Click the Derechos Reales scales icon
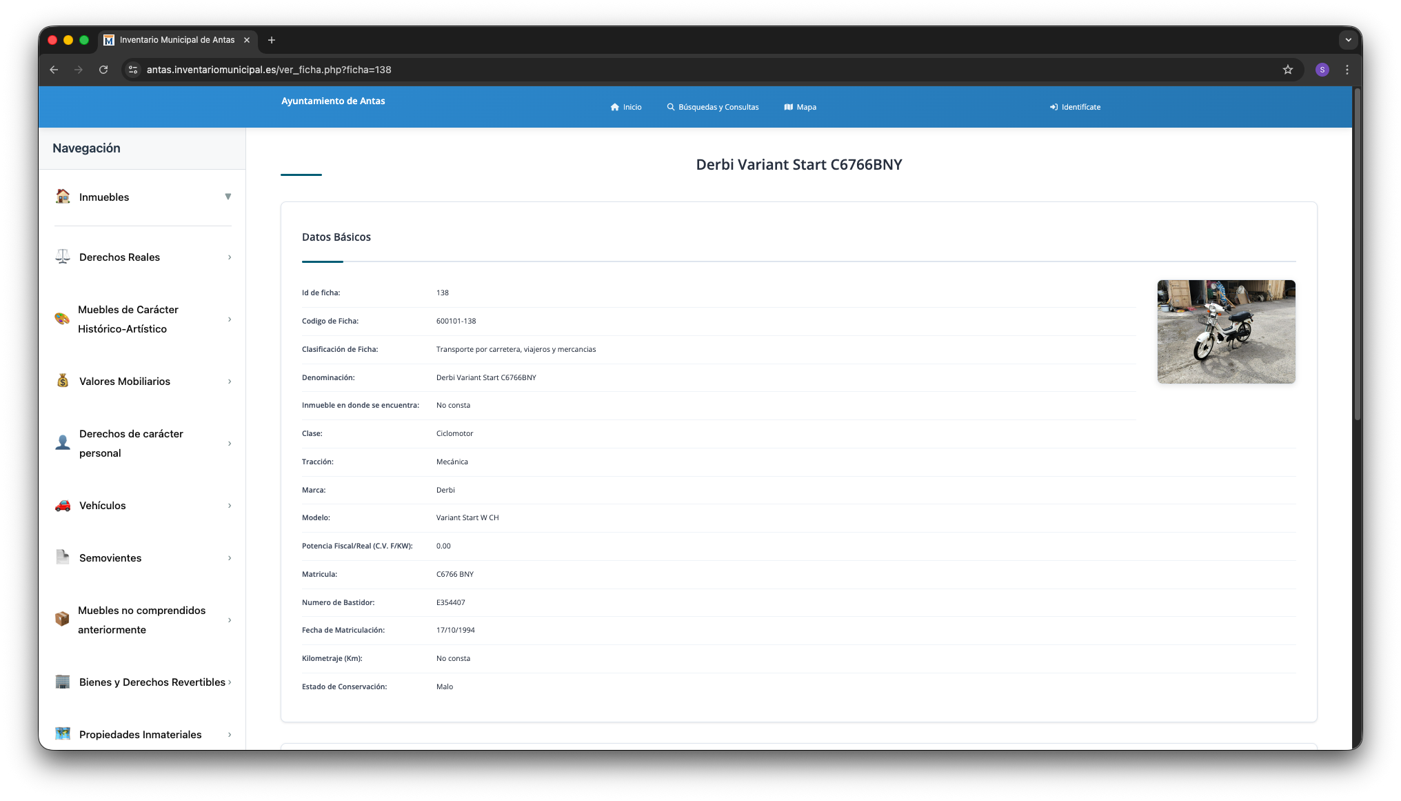The height and width of the screenshot is (801, 1401). point(62,257)
